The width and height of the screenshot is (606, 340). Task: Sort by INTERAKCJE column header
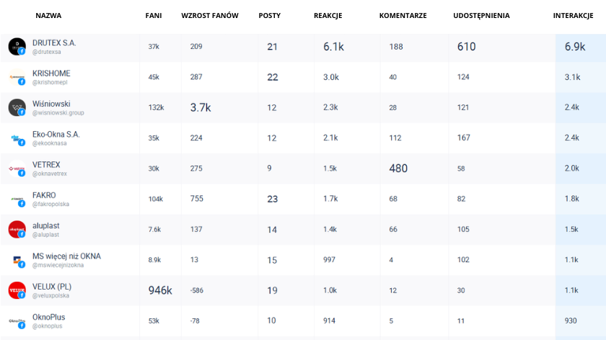(574, 16)
